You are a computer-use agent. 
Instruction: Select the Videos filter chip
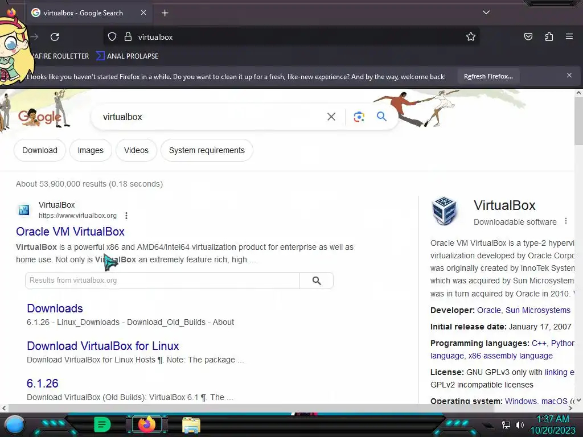click(136, 150)
